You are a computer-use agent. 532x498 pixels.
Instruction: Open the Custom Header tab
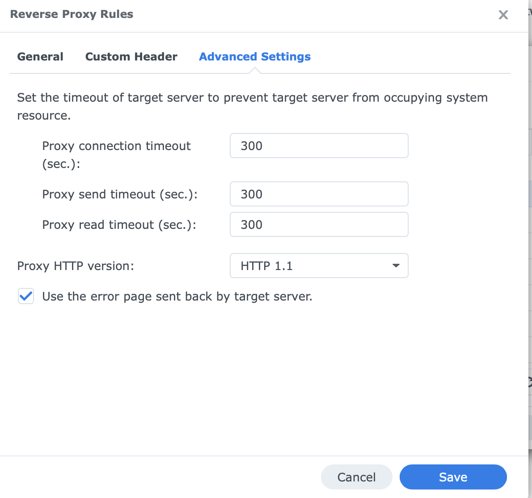coord(131,56)
